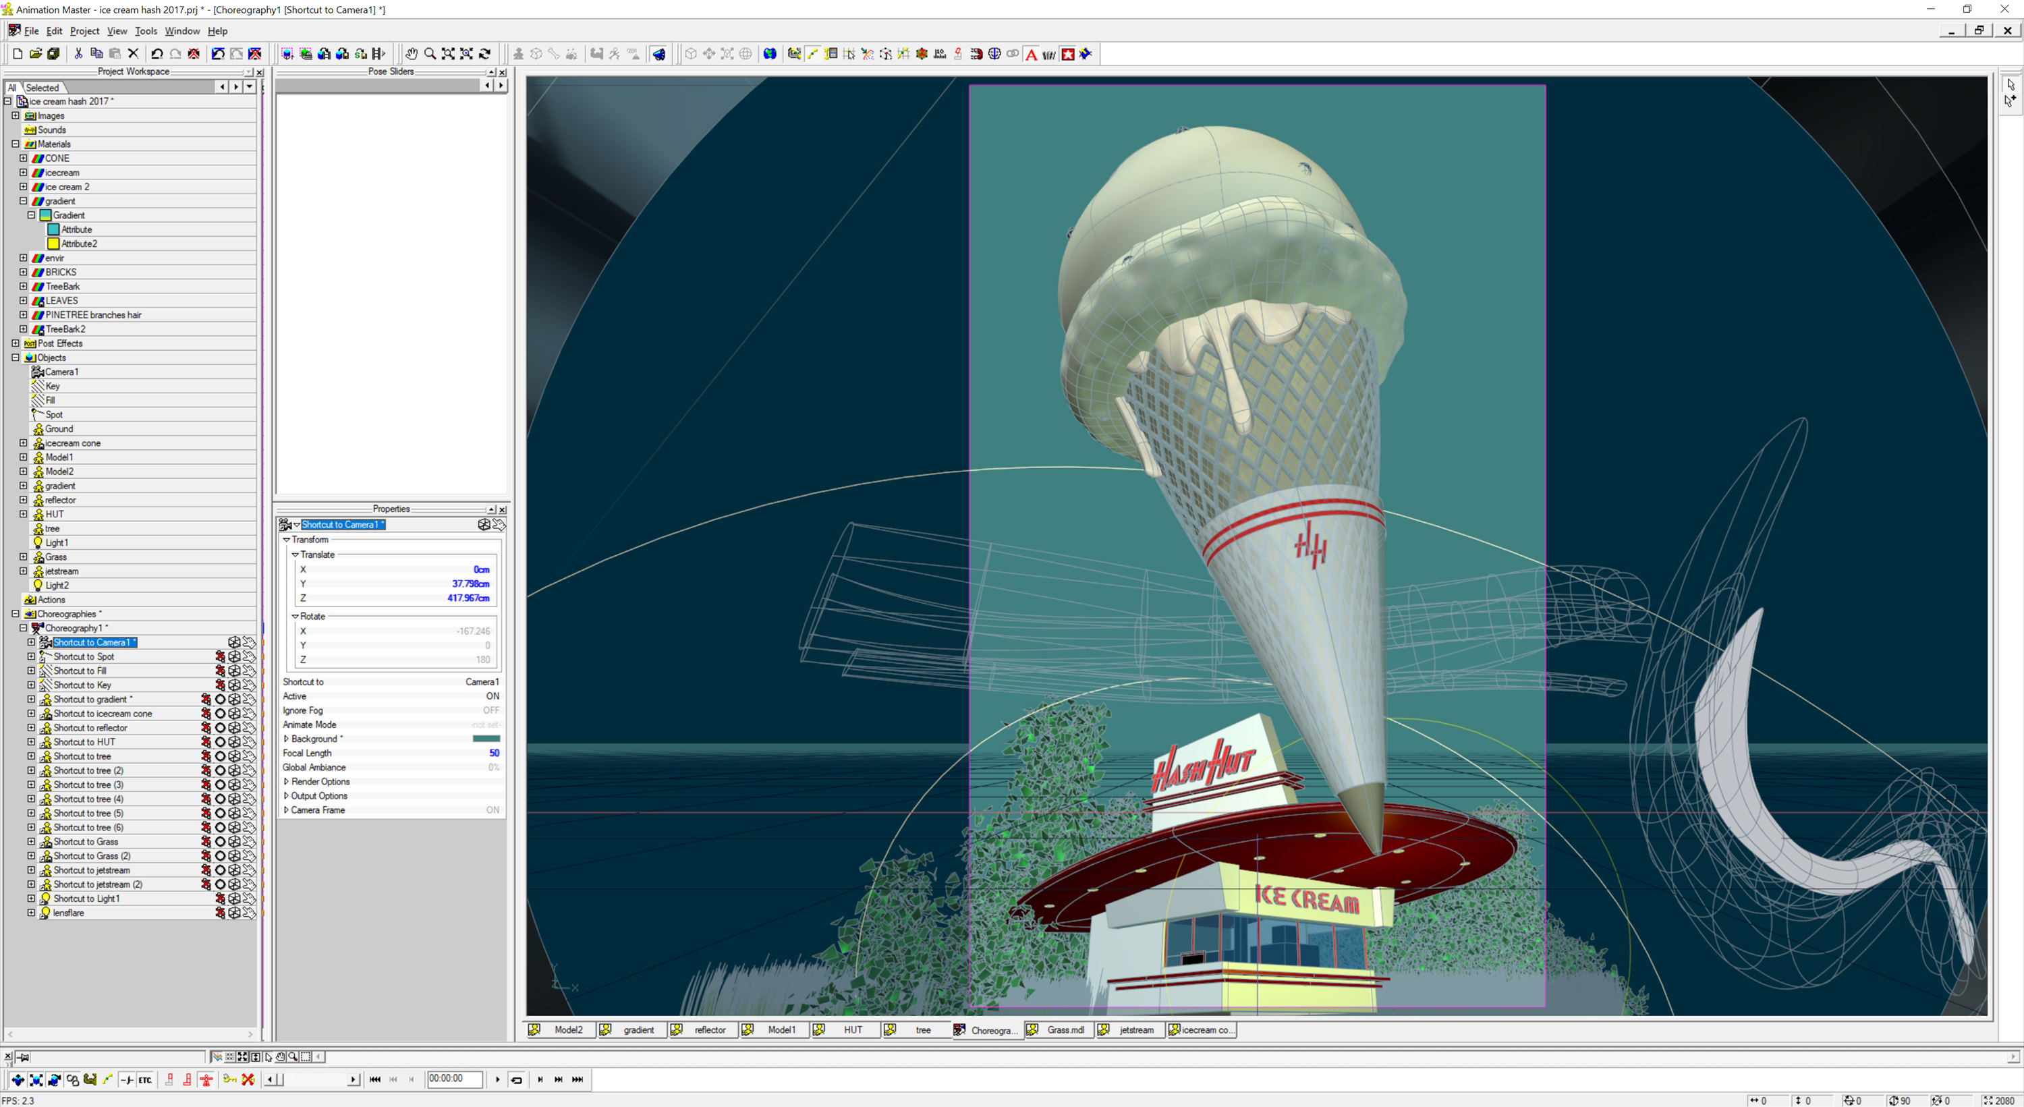2024x1107 pixels.
Task: Click the Selected tab in Project Workspace
Action: pyautogui.click(x=42, y=87)
